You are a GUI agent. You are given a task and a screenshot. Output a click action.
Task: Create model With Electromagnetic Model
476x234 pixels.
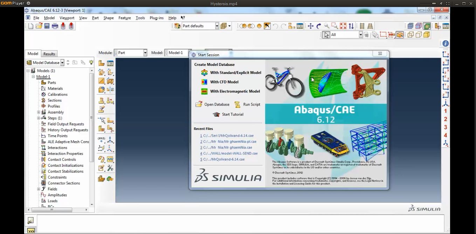pos(230,91)
